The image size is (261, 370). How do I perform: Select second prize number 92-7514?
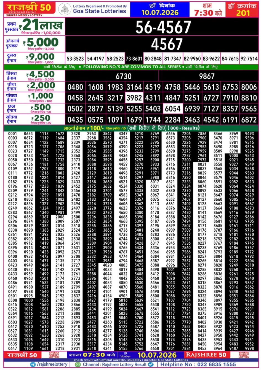249,59
